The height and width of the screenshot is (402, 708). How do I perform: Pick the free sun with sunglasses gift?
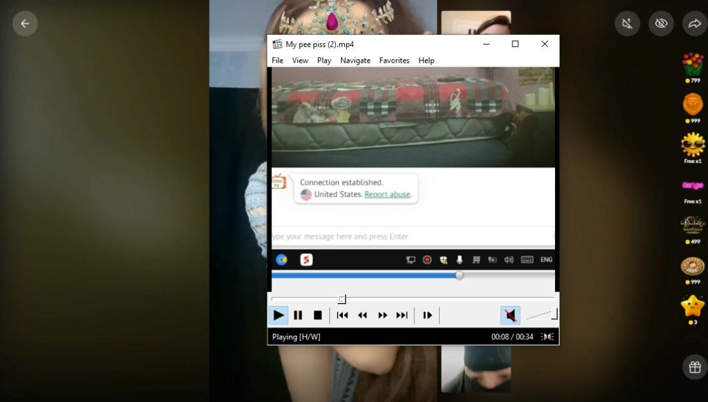pyautogui.click(x=693, y=144)
